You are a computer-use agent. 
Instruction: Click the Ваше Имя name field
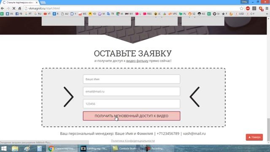(x=132, y=79)
